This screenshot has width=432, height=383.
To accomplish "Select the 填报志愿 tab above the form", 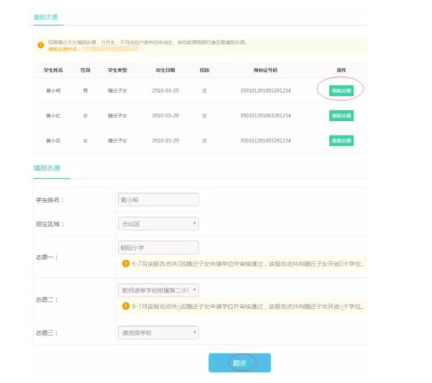I will click(x=47, y=168).
